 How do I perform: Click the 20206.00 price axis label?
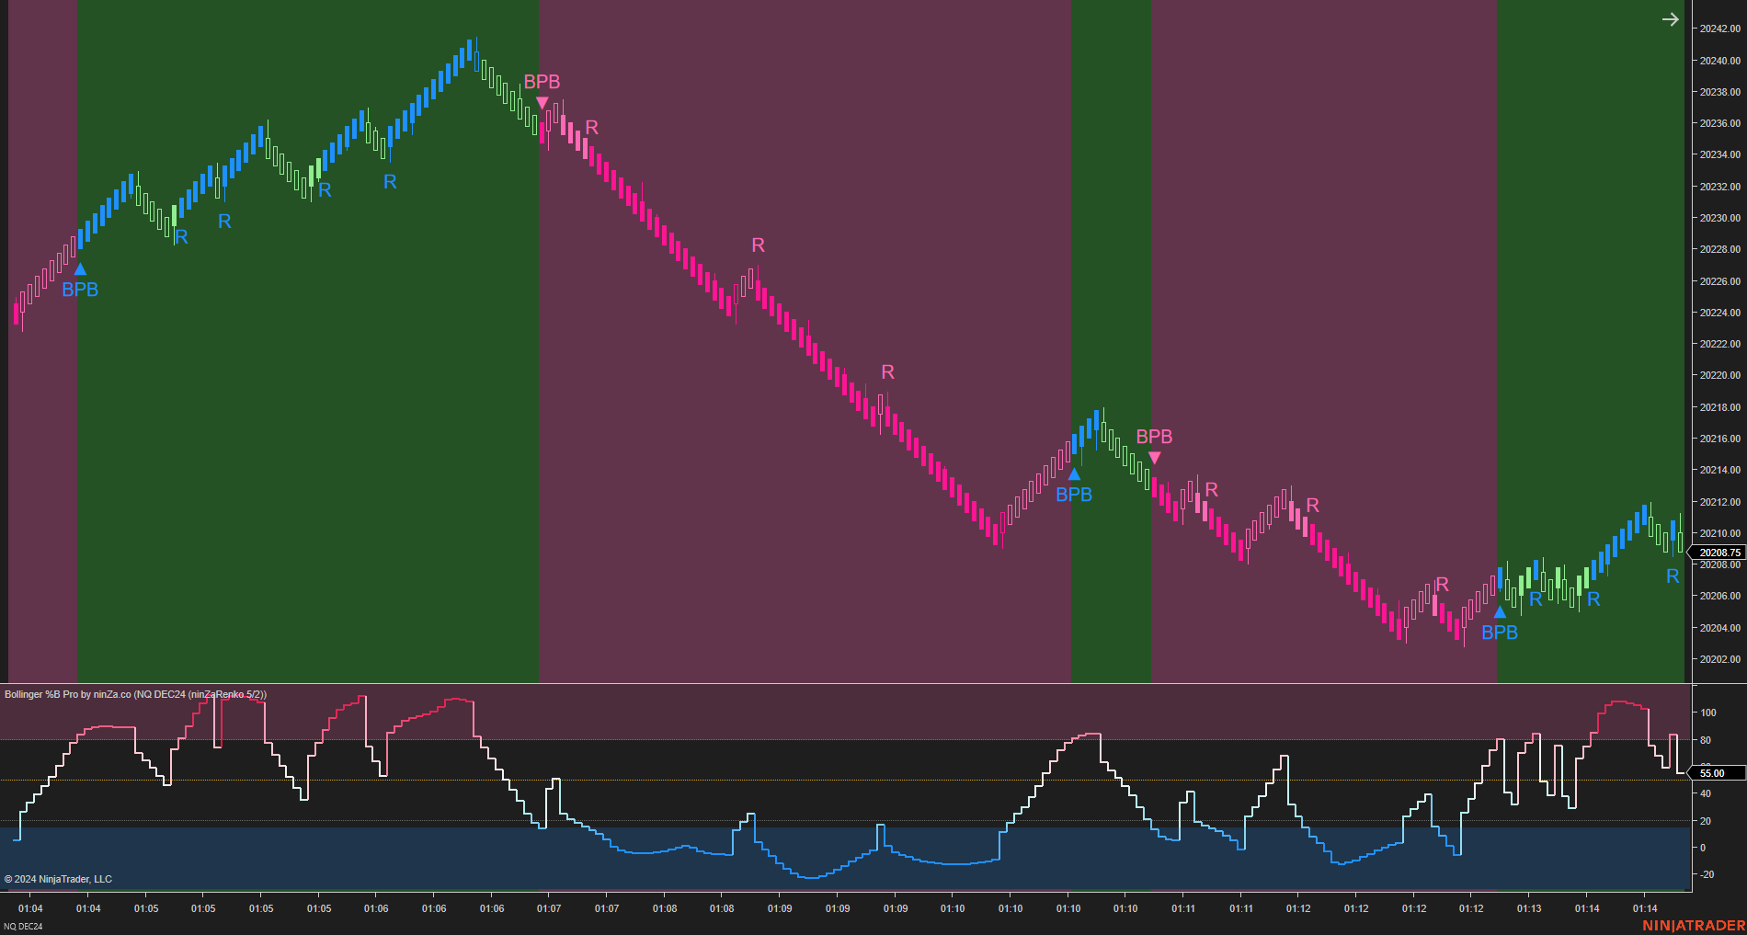pos(1719,596)
